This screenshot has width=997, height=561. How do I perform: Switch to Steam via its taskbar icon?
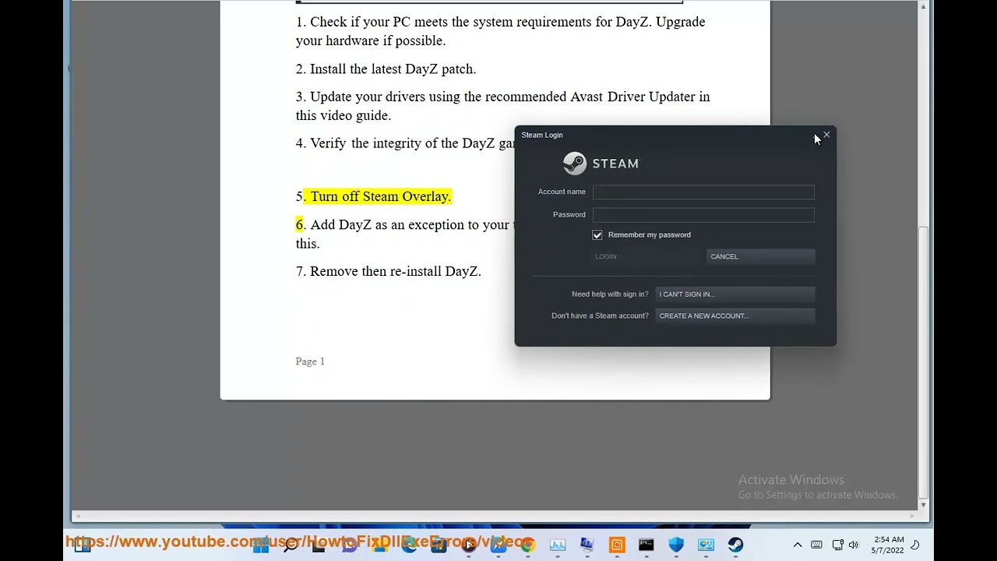coord(735,545)
